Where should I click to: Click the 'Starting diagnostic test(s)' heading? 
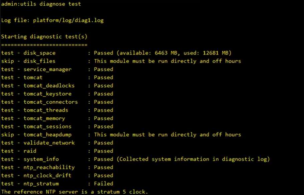(x=44, y=37)
